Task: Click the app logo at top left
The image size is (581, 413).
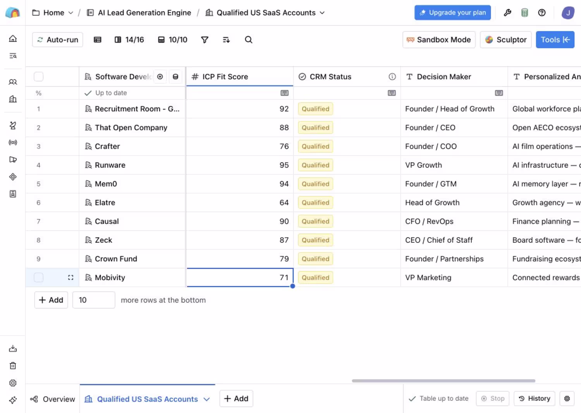Action: (x=13, y=12)
